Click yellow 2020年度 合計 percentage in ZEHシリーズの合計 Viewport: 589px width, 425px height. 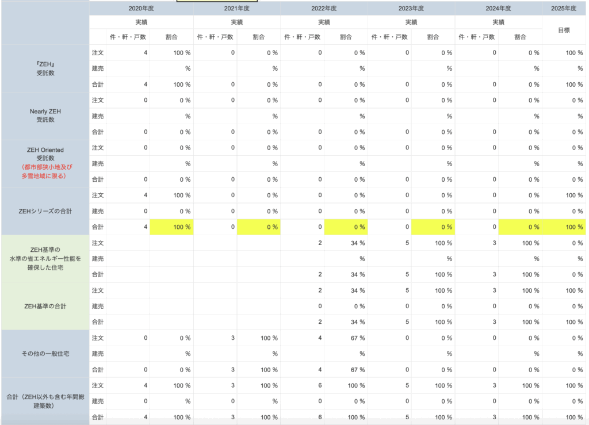click(171, 227)
